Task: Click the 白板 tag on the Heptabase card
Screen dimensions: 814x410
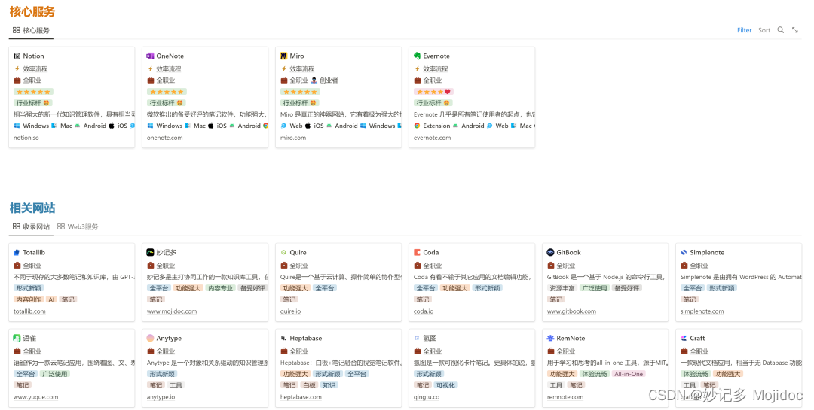Action: (x=310, y=386)
